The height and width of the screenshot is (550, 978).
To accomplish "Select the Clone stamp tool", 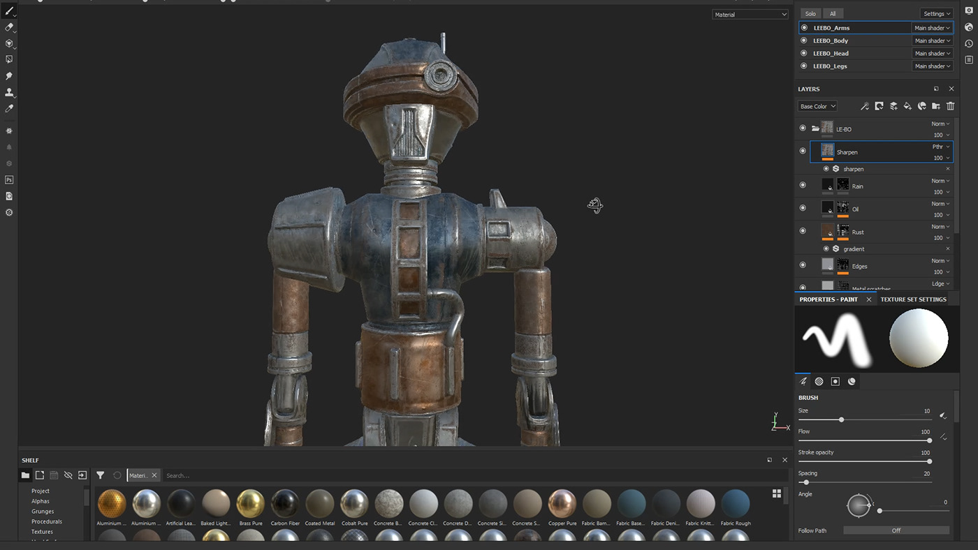I will click(9, 92).
